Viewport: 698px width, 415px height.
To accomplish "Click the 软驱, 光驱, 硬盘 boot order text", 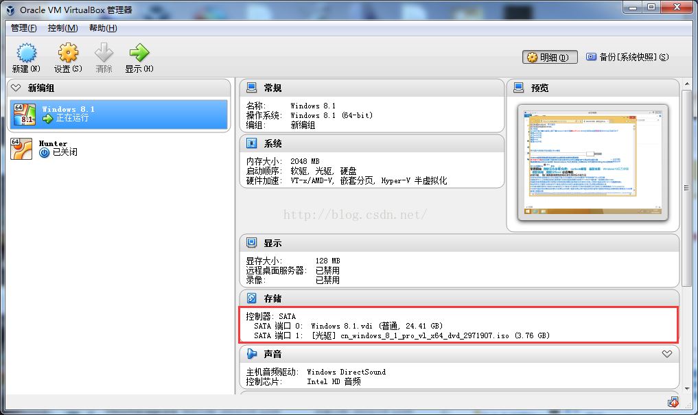I will pyautogui.click(x=323, y=171).
